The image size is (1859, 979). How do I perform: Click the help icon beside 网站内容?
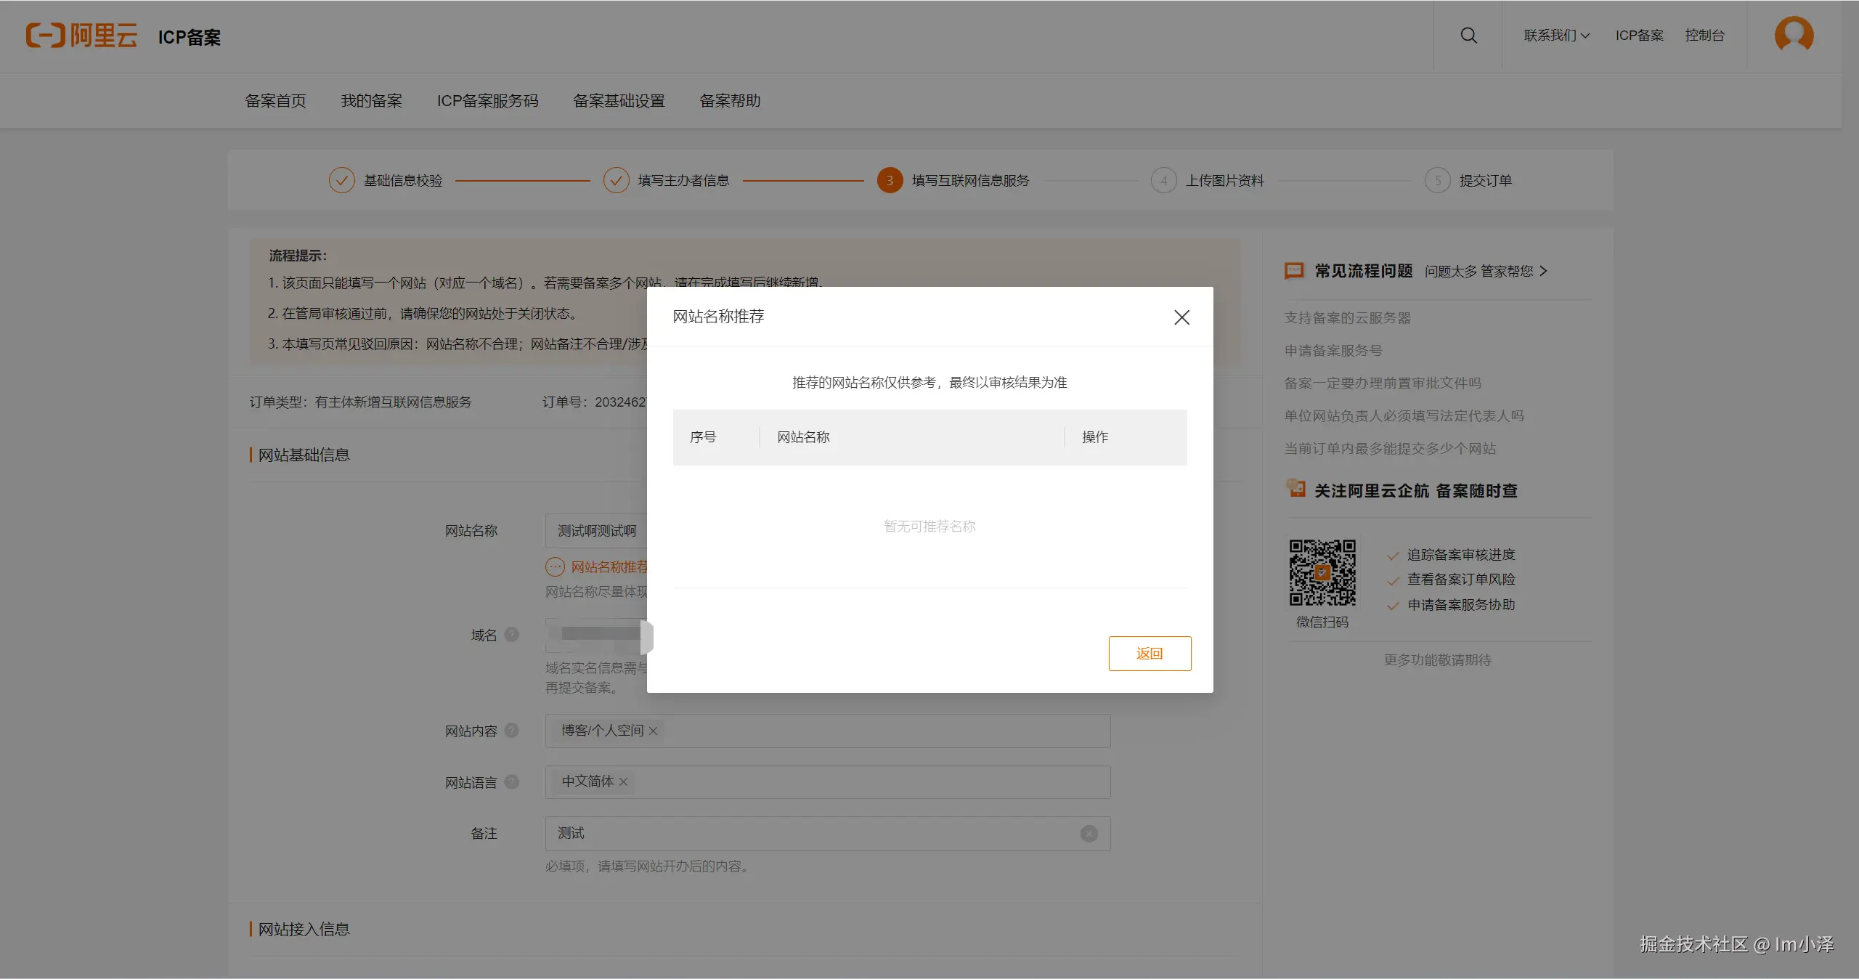(512, 731)
